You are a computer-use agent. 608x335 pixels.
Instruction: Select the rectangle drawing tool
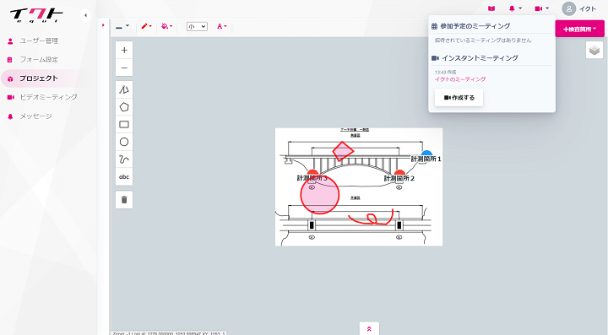click(124, 125)
